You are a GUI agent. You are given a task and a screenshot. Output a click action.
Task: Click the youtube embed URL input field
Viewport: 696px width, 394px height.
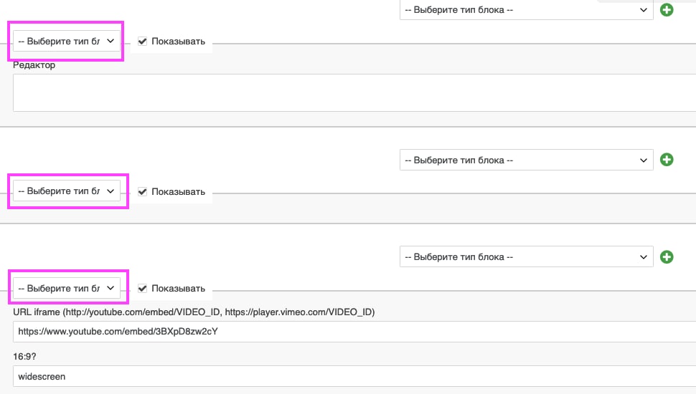[354, 332]
